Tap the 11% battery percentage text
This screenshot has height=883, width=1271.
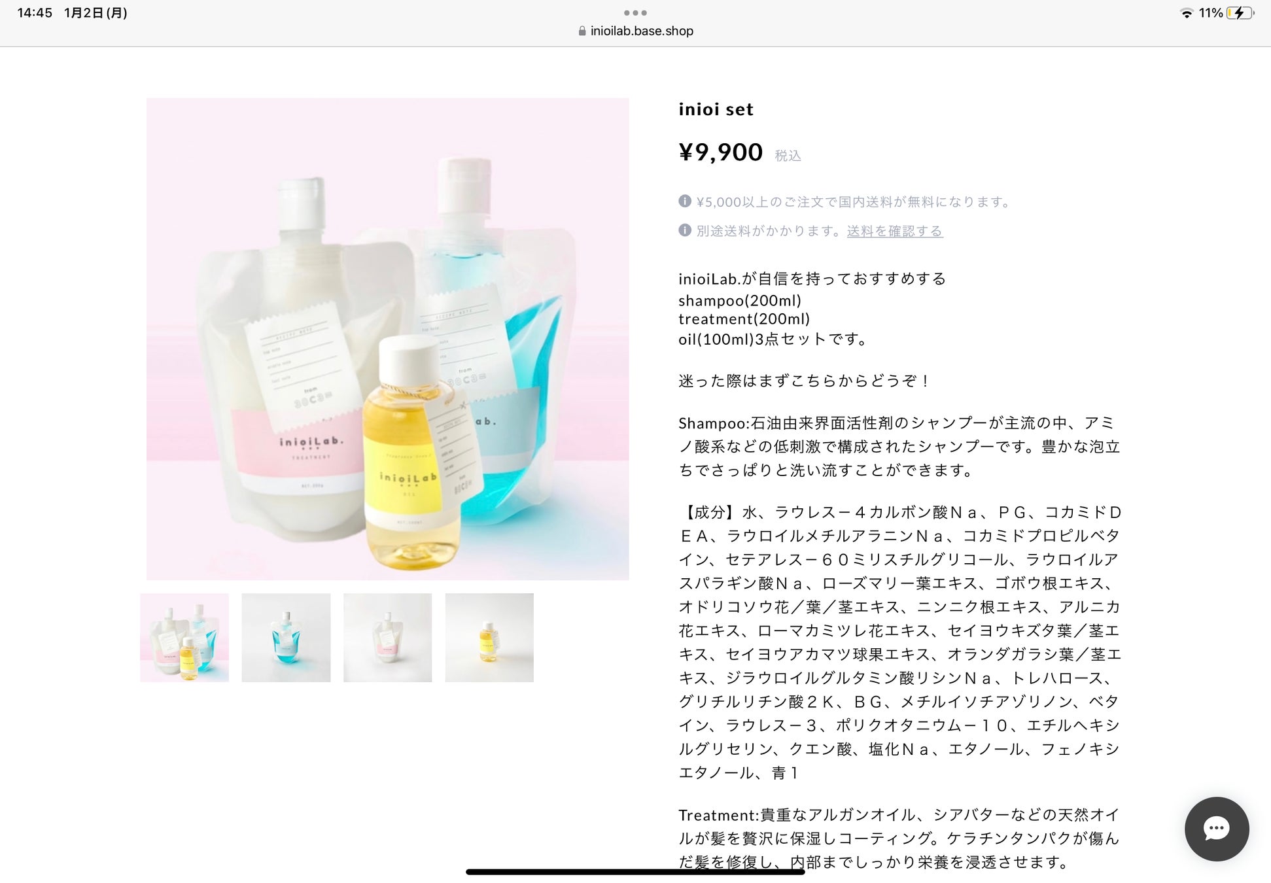pyautogui.click(x=1211, y=13)
